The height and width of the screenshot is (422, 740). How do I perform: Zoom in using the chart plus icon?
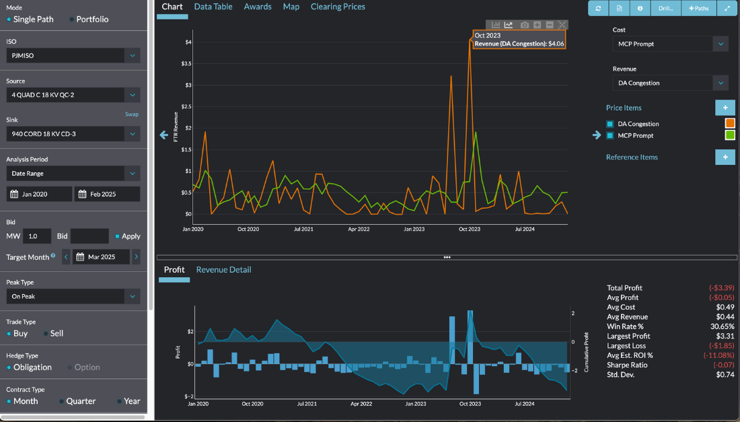[x=537, y=25]
